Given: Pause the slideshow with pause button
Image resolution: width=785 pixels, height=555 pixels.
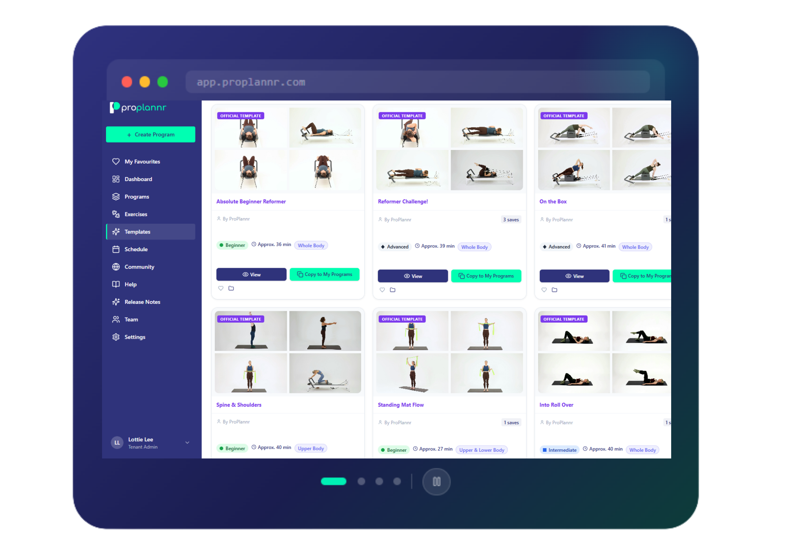Looking at the screenshot, I should pyautogui.click(x=436, y=482).
